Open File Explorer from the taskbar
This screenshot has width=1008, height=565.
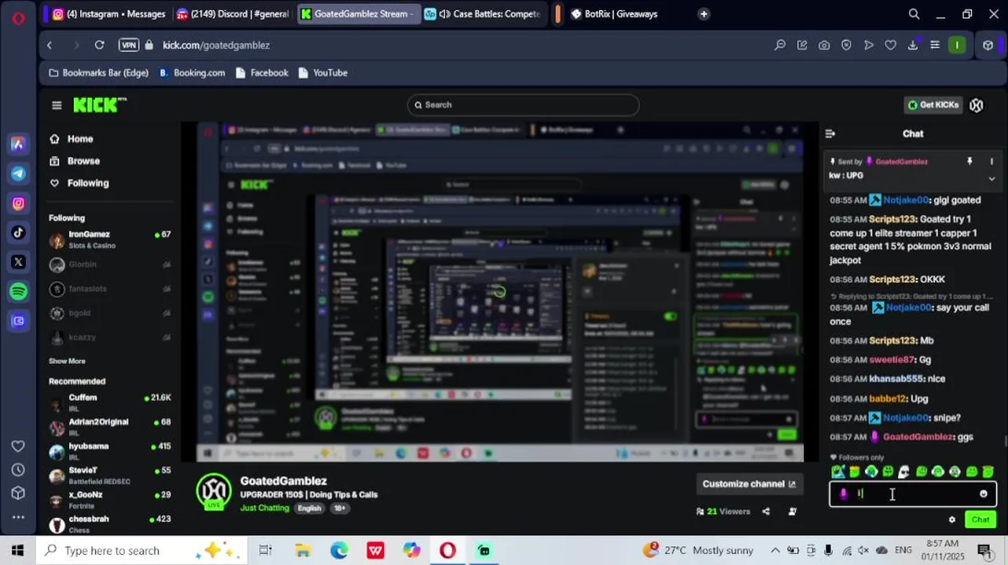click(302, 551)
